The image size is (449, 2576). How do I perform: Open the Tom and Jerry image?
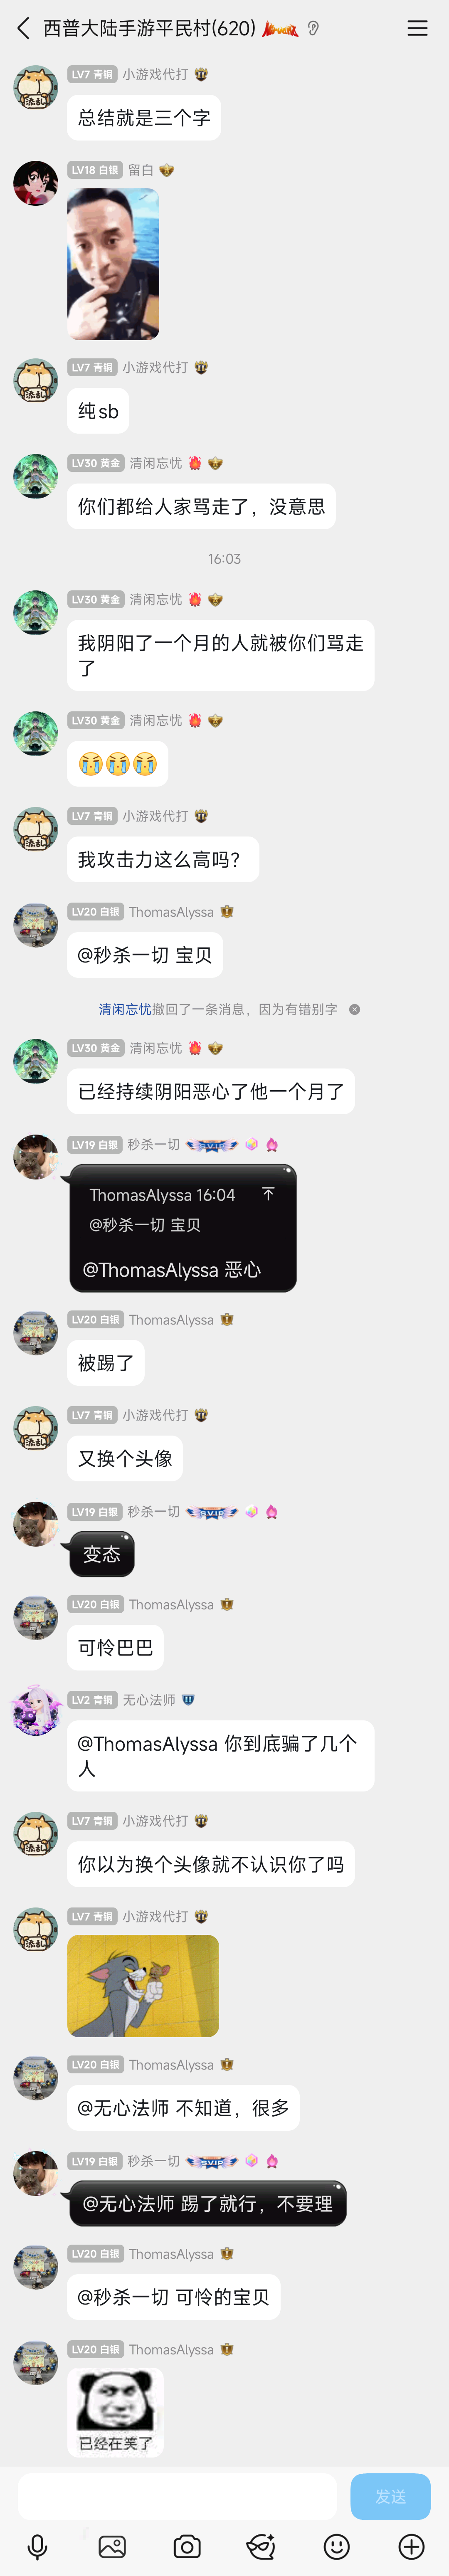pos(143,1985)
